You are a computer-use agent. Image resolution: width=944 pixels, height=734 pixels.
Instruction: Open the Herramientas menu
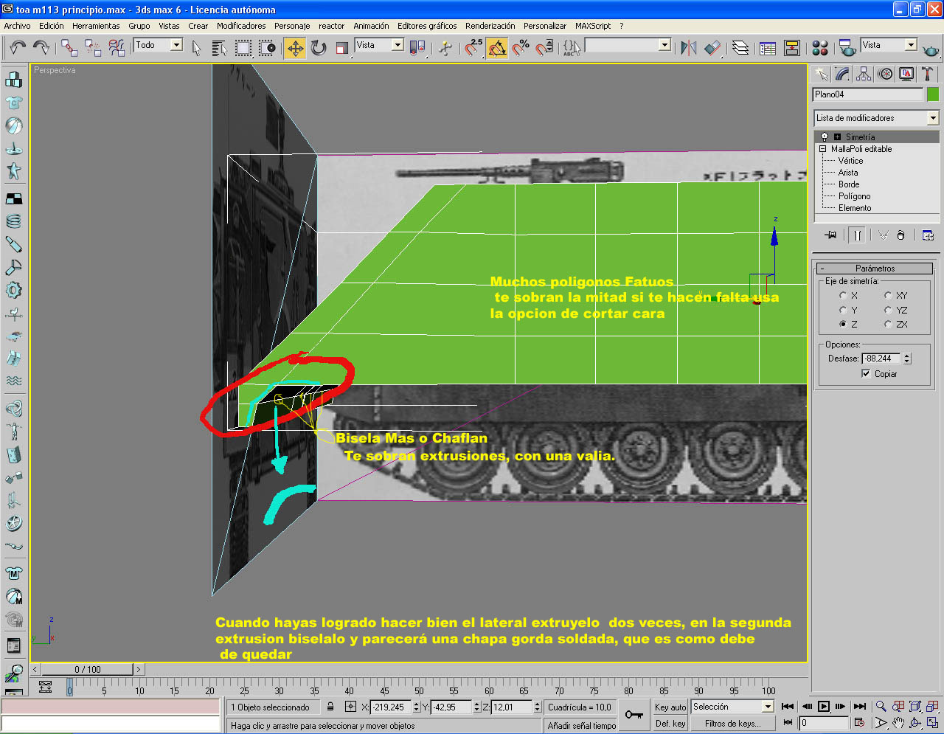[x=96, y=26]
